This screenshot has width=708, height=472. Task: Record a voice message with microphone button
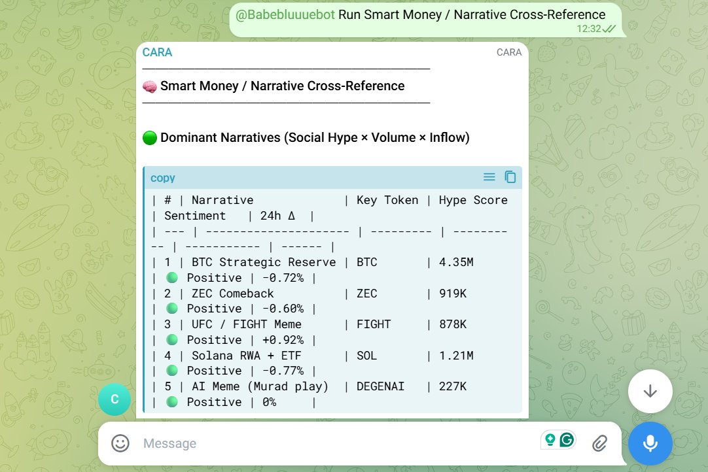pos(650,443)
